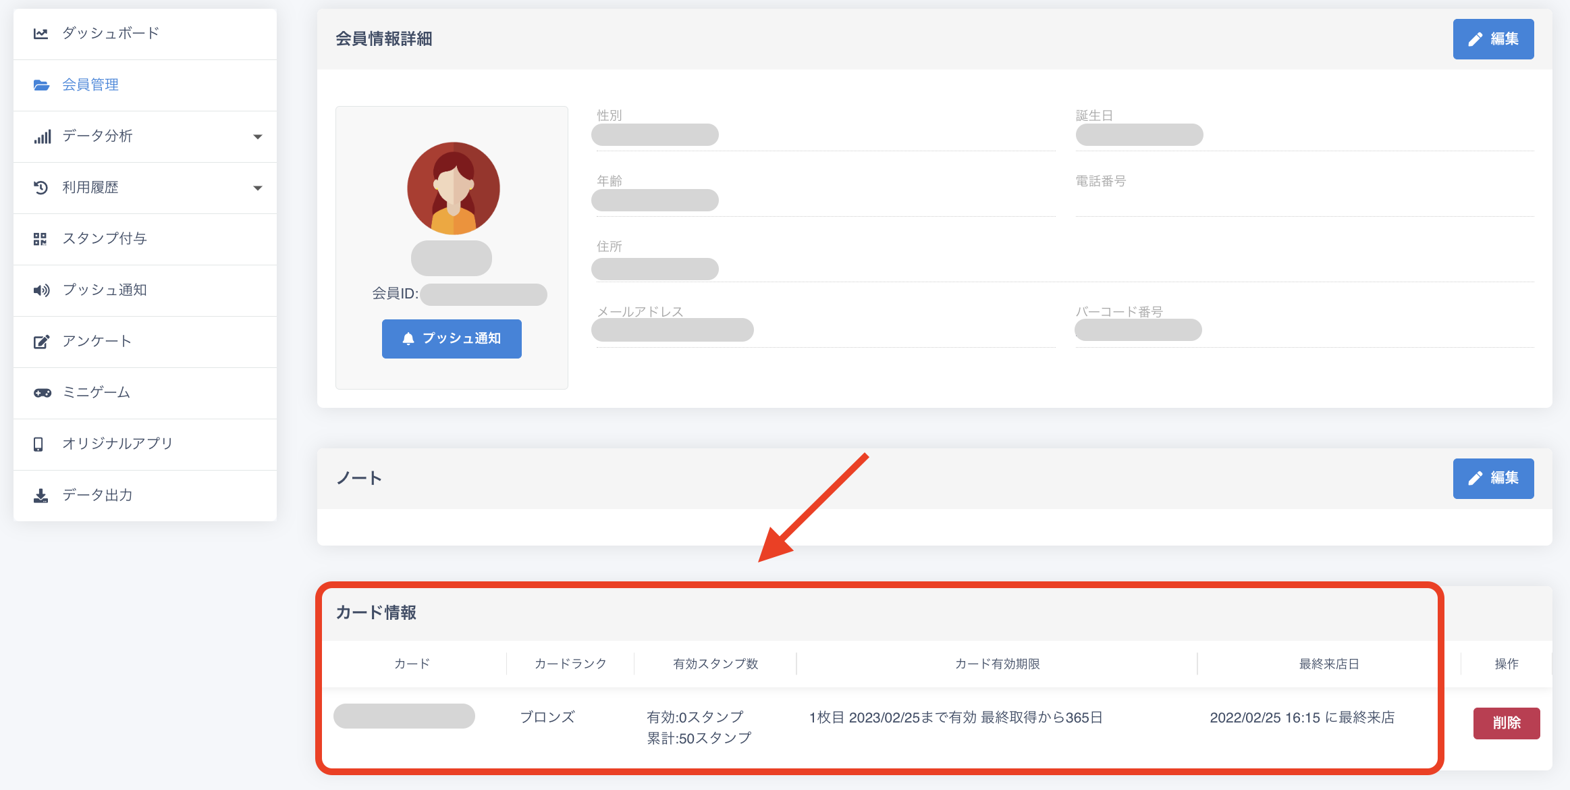
Task: Click the ノート 編集 button
Action: pyautogui.click(x=1492, y=478)
